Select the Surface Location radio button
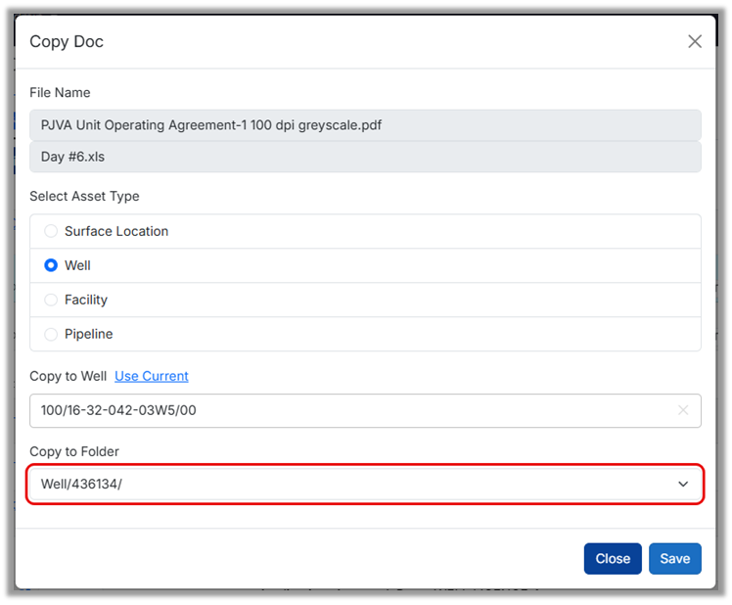The height and width of the screenshot is (605, 732). 51,231
